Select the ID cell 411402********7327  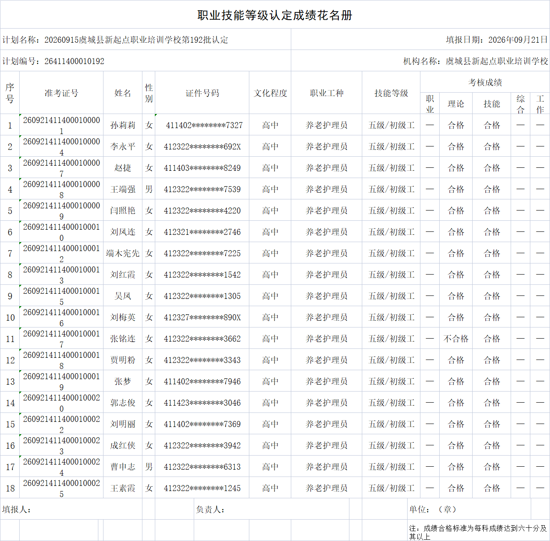[202, 125]
